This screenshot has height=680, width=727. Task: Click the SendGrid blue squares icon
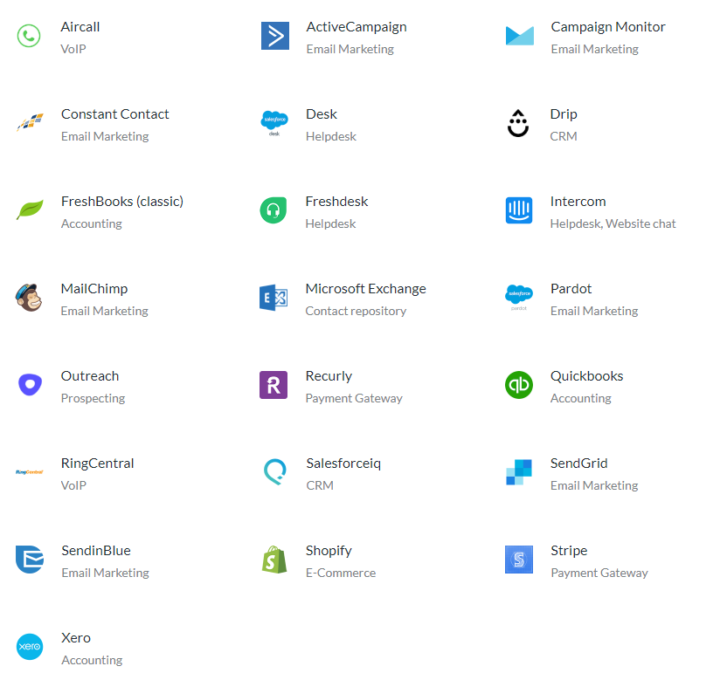coord(519,472)
